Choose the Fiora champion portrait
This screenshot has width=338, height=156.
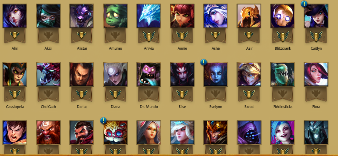[x=316, y=74]
